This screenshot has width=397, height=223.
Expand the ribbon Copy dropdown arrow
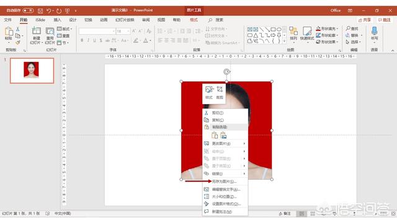(22, 36)
